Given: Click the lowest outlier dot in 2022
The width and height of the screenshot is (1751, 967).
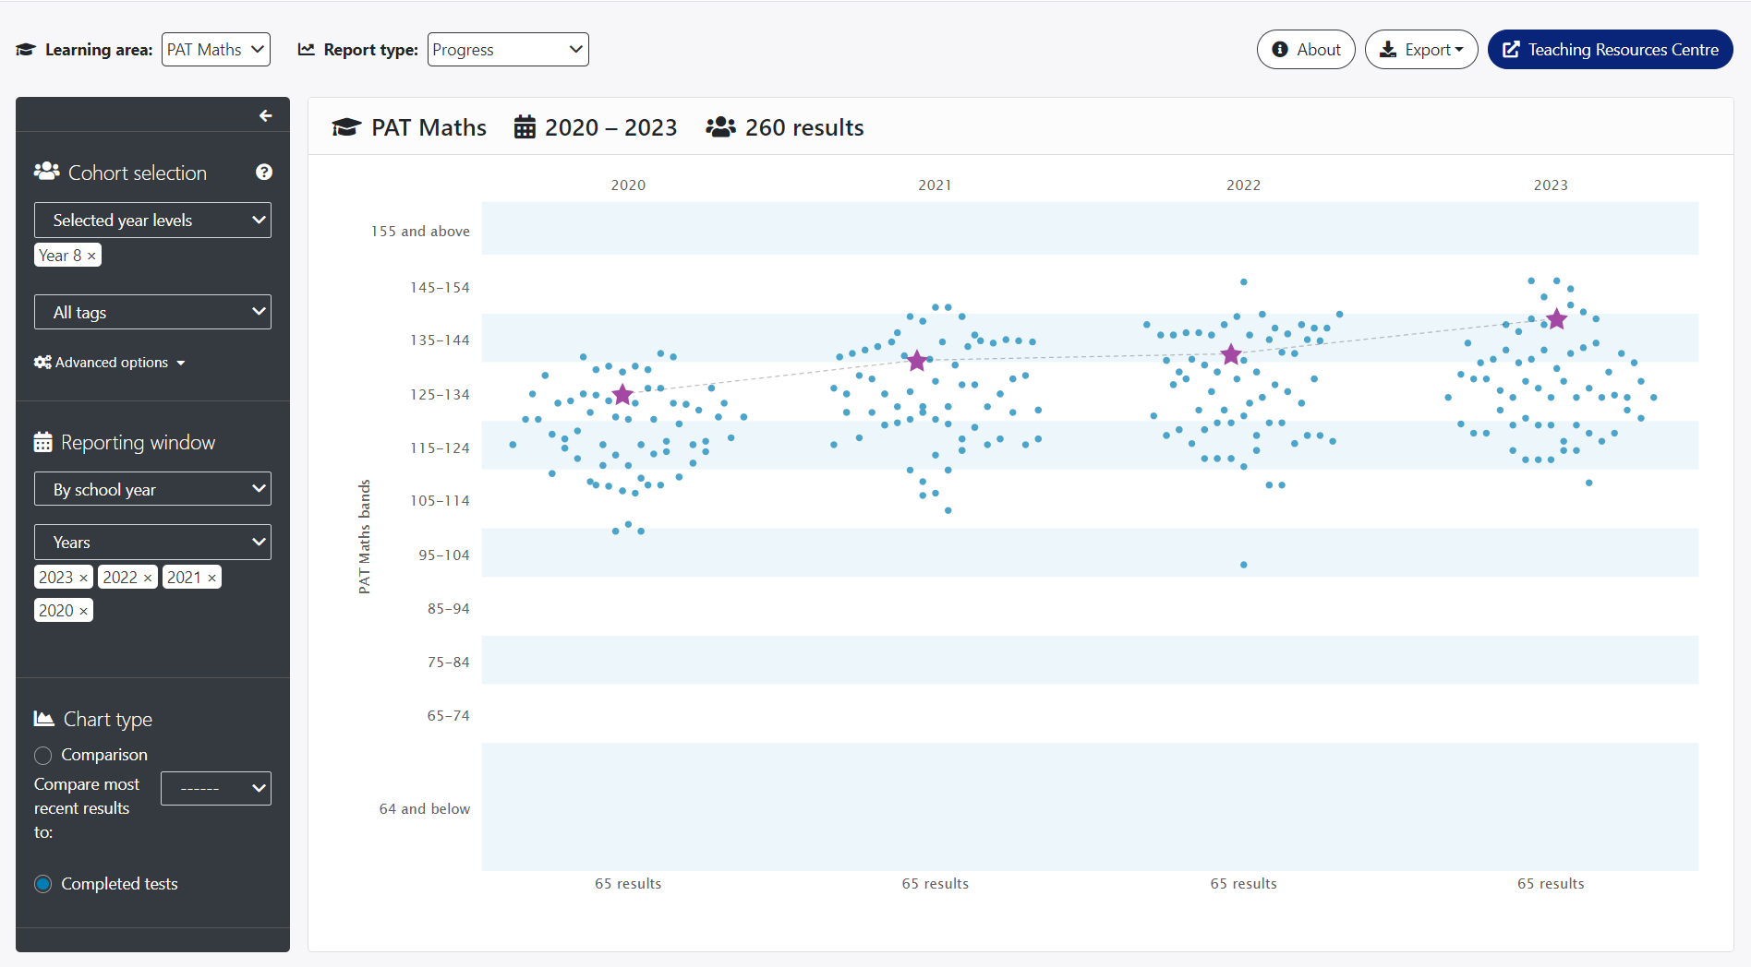Looking at the screenshot, I should click(1243, 565).
